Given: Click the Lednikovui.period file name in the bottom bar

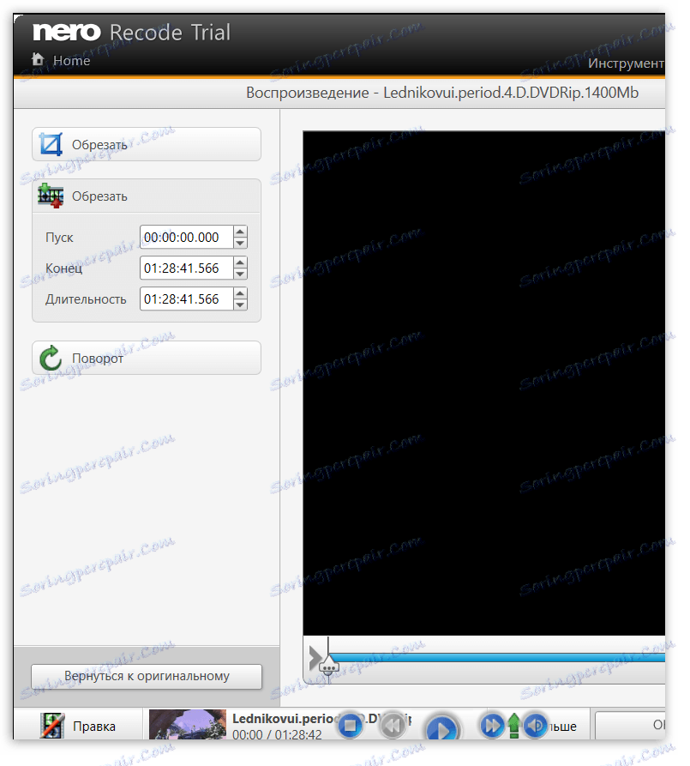Looking at the screenshot, I should (285, 719).
